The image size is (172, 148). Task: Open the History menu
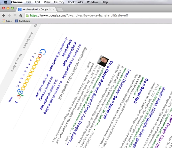coord(59,2)
